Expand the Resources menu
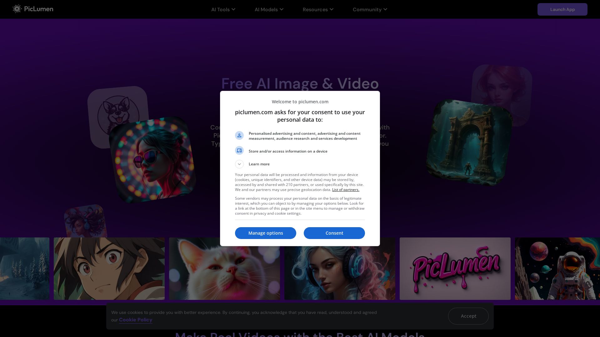Viewport: 600px width, 337px height. click(318, 9)
